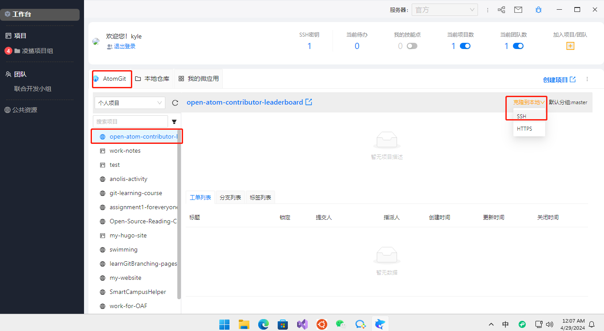Open Windows notification bell
The height and width of the screenshot is (331, 604).
[592, 324]
